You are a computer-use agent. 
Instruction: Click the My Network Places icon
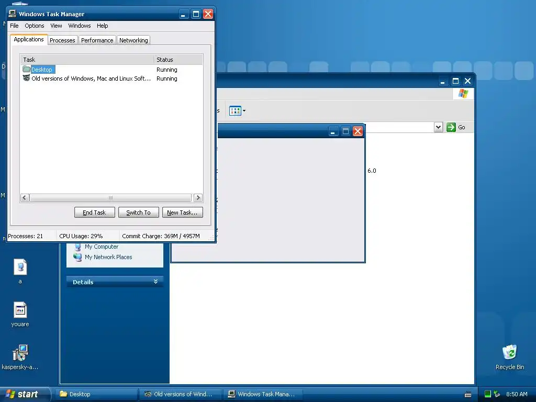(x=77, y=257)
